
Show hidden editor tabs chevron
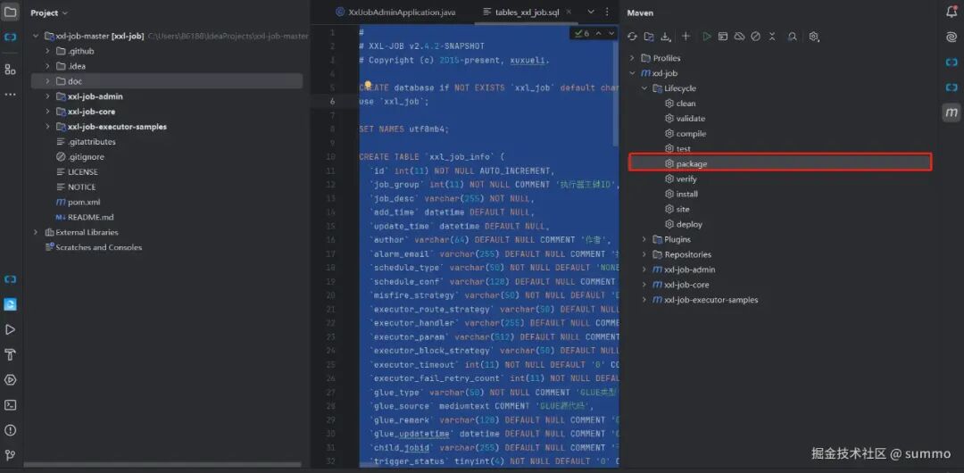click(x=591, y=12)
